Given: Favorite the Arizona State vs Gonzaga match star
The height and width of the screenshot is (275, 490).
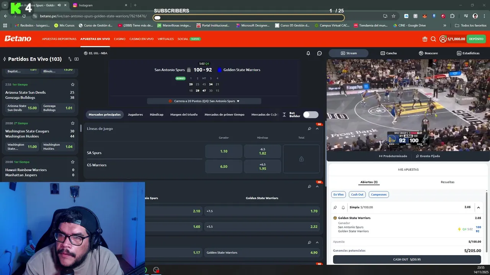Looking at the screenshot, I should [73, 84].
